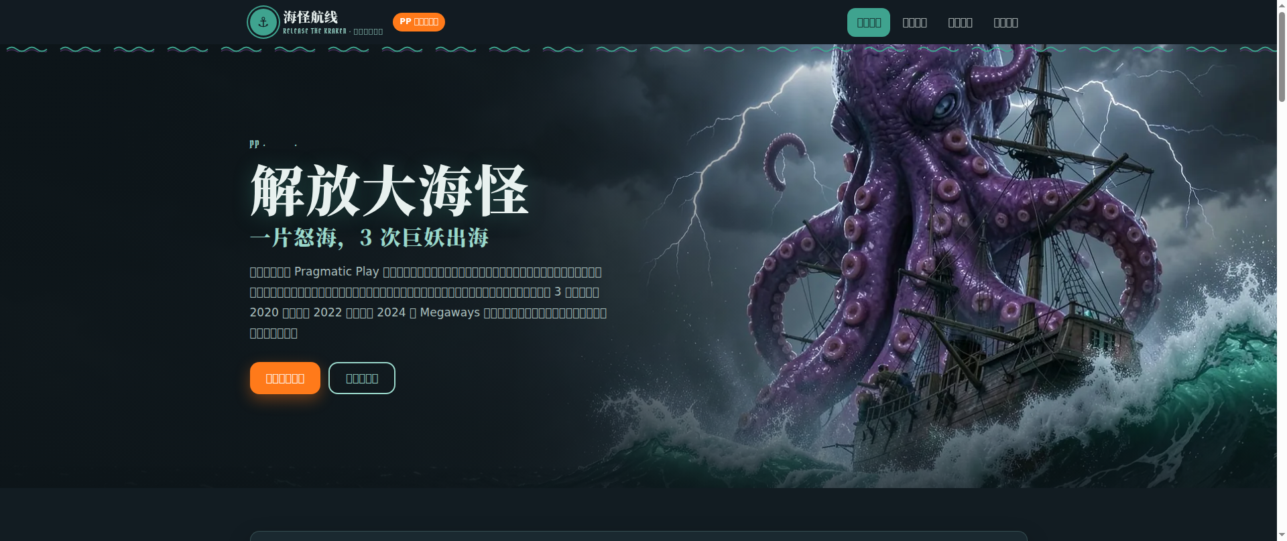Click the Pragmatic Play description paragraph
This screenshot has height=541, width=1287.
[428, 302]
